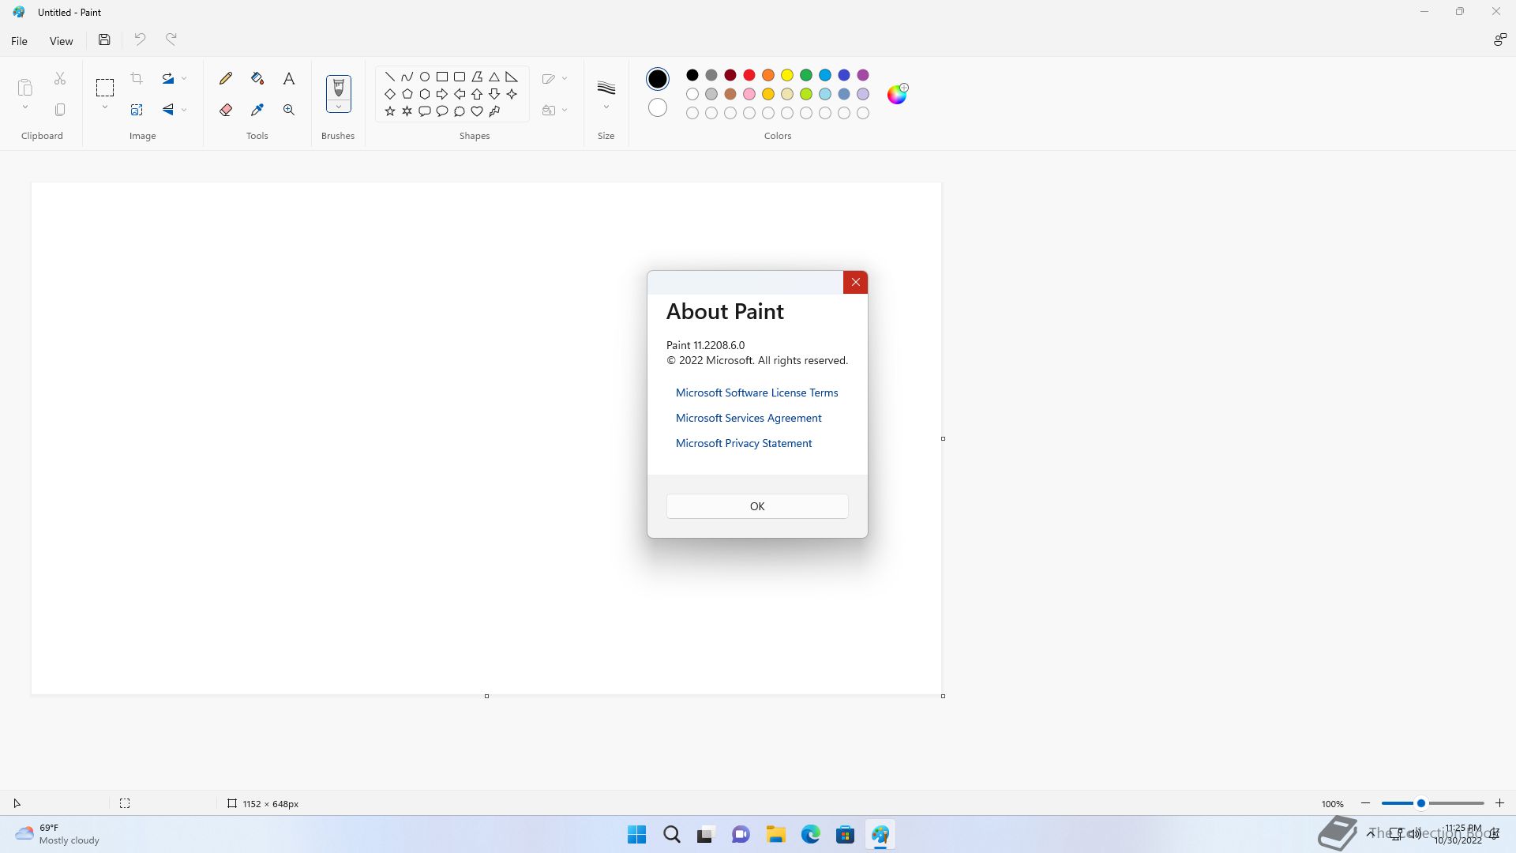1516x853 pixels.
Task: Open the weather widget showing 69°F
Action: coord(57,834)
